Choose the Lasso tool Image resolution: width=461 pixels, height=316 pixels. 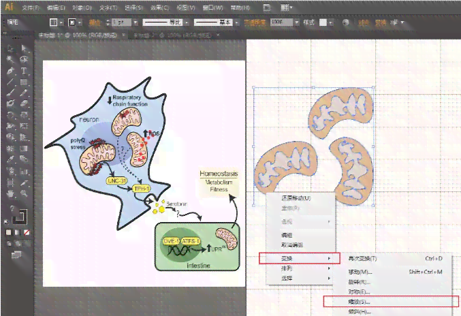pos(24,60)
